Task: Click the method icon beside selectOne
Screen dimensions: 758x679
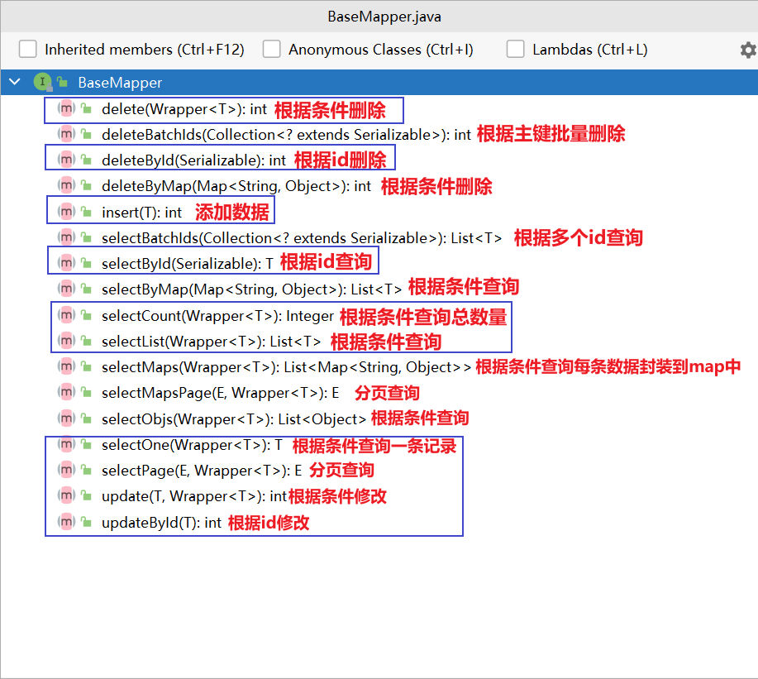Action: click(66, 444)
